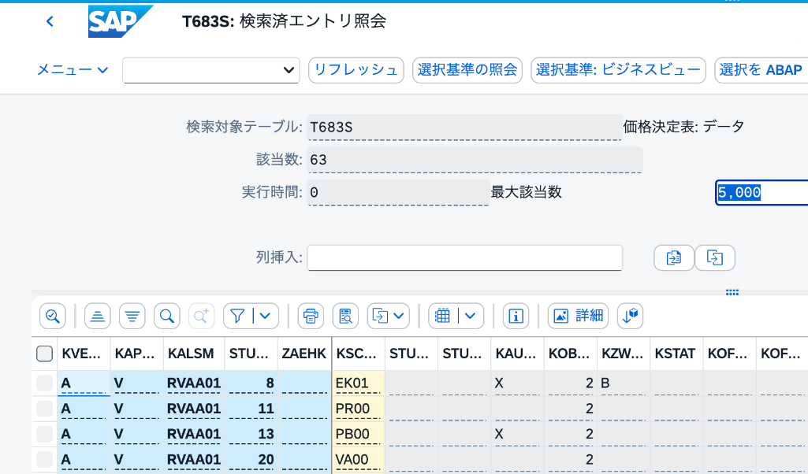The height and width of the screenshot is (474, 808).
Task: Select the row containing PB00
Action: point(44,434)
